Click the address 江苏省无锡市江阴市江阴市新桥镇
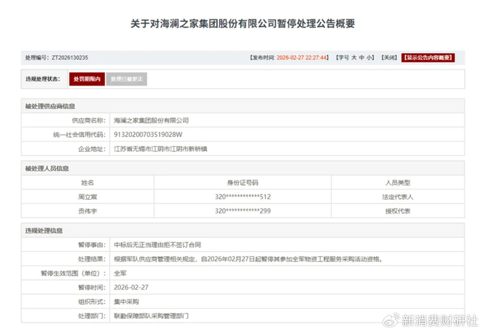The image size is (482, 332). click(x=160, y=149)
